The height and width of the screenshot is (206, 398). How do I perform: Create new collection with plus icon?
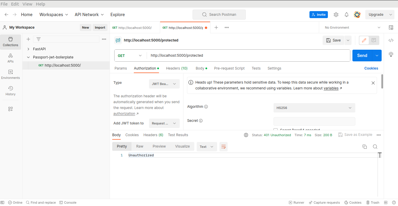click(28, 39)
